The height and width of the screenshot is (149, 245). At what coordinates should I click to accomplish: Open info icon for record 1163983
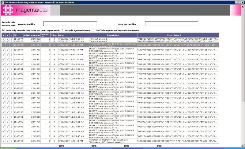[x=12, y=79]
